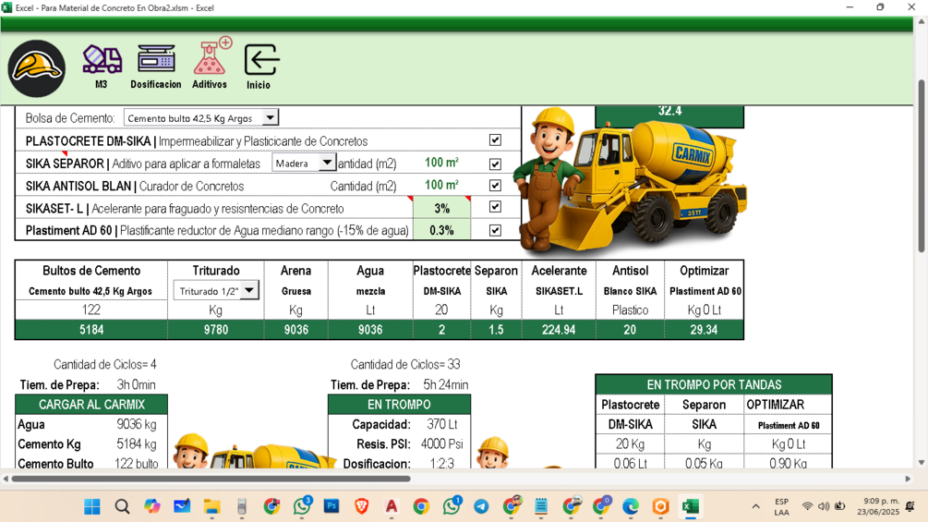This screenshot has width=928, height=522.
Task: Open Microsoft Edge from taskbar
Action: pyautogui.click(x=631, y=506)
